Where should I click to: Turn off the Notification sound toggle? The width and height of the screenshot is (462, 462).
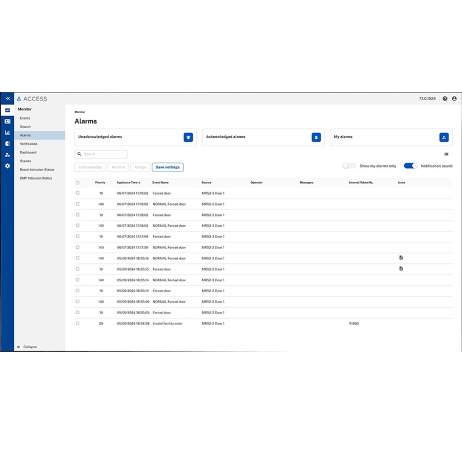tap(411, 166)
